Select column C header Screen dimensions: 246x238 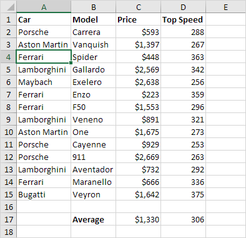139,7
